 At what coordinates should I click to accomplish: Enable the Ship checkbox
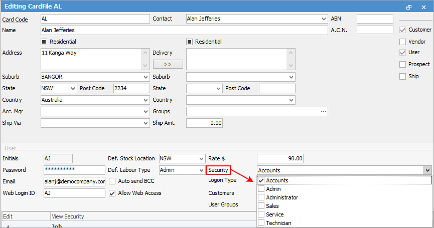(x=402, y=76)
